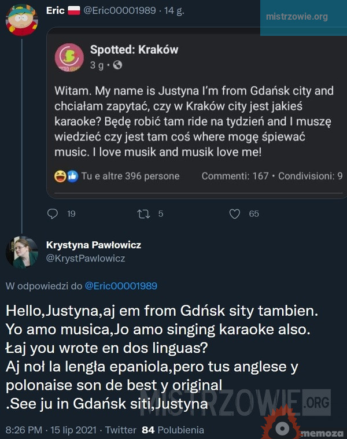Open Krystyna Pawłowicz's profile picture

coord(22,251)
